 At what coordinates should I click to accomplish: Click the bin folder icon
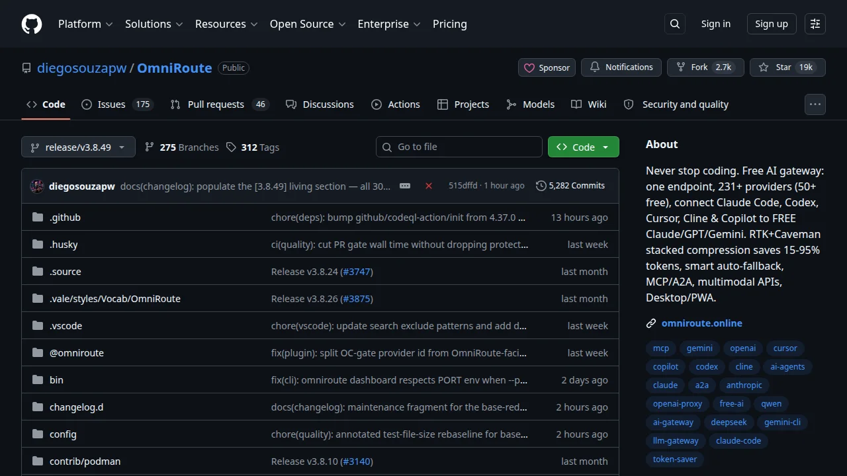(38, 380)
